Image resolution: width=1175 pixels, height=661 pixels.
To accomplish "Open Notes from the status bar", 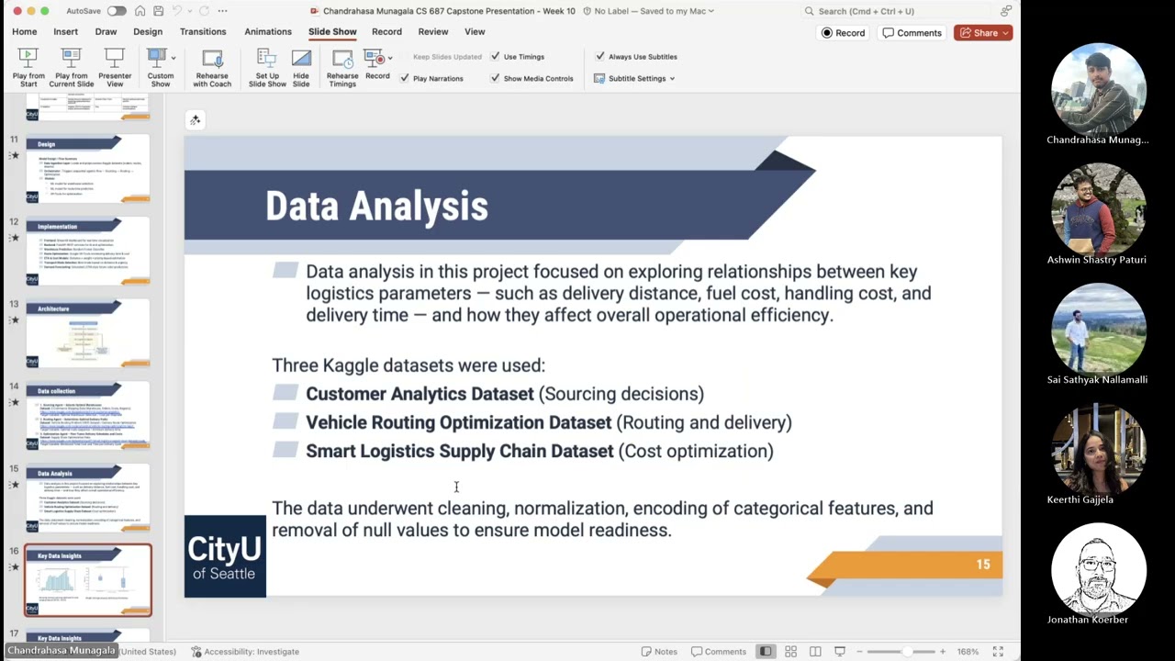I will 659,652.
